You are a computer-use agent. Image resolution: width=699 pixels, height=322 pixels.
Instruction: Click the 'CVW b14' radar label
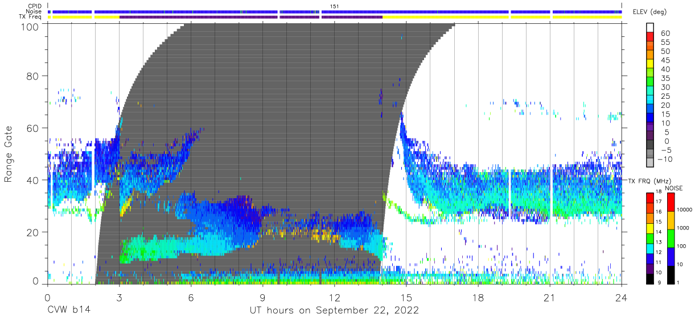tap(69, 311)
